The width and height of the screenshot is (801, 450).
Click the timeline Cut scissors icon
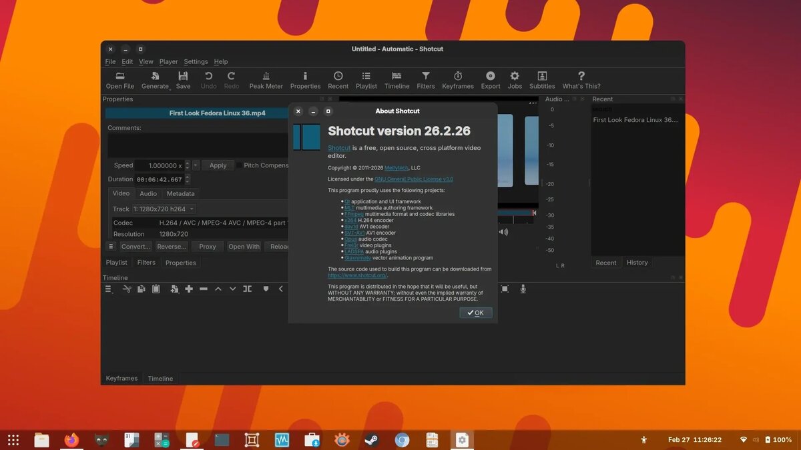(x=126, y=289)
